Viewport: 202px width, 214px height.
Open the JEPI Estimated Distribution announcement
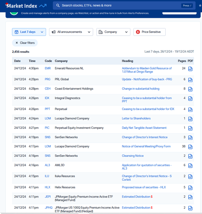click(x=136, y=197)
